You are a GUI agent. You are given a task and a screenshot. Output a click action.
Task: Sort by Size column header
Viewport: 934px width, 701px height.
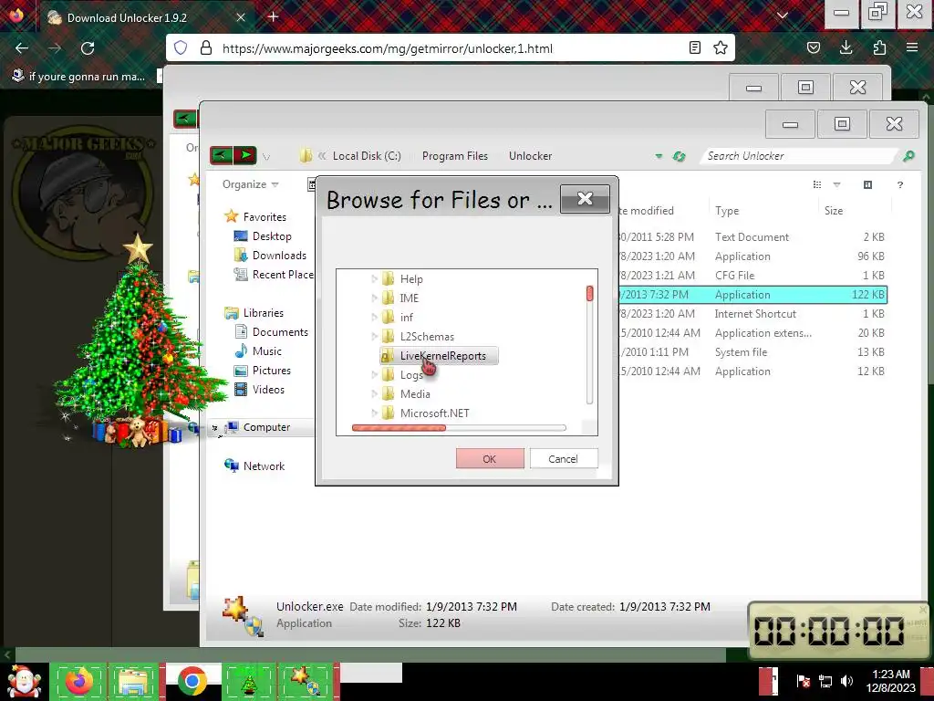click(834, 211)
